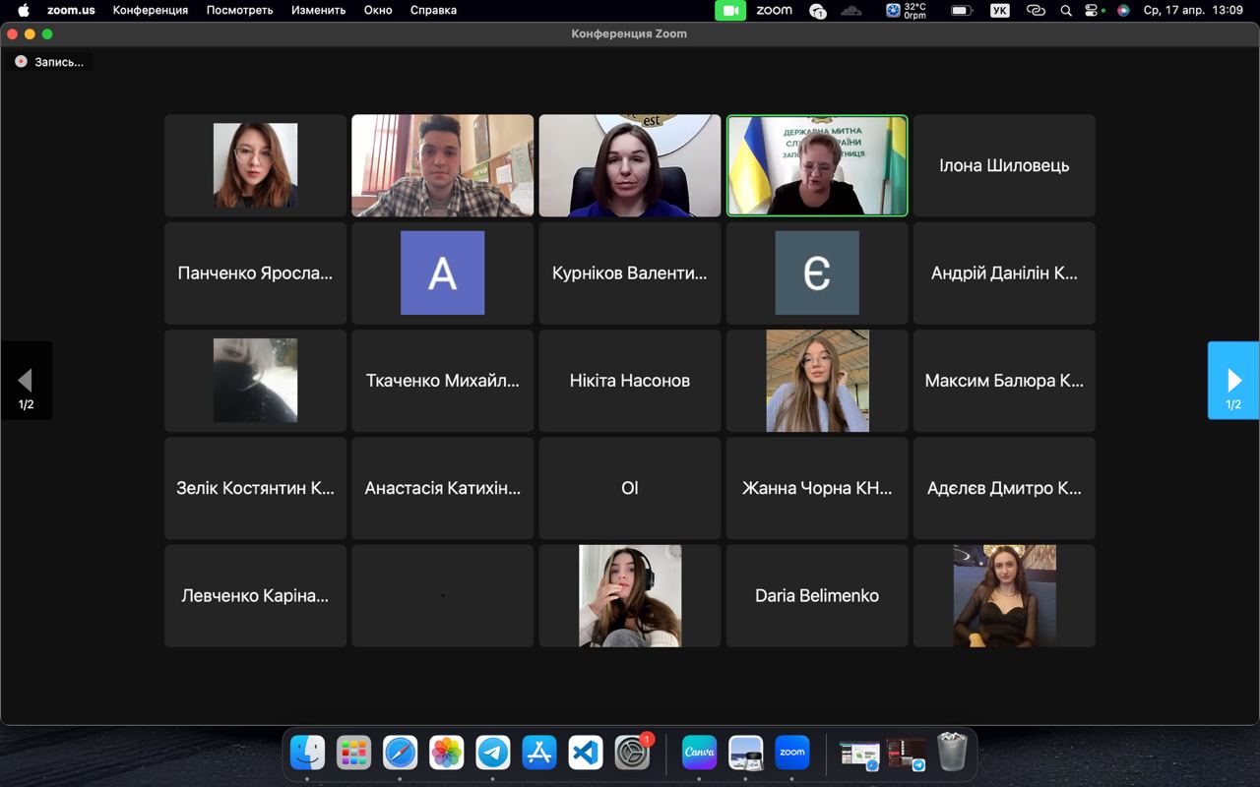Select the Ілона Шиловець participant tile
Viewport: 1260px width, 787px height.
click(1004, 165)
